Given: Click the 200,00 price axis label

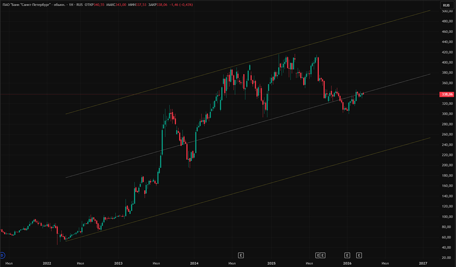Looking at the screenshot, I should 447,165.
